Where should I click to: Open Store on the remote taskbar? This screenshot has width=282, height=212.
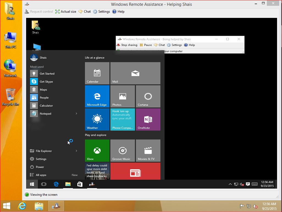click(x=80, y=184)
